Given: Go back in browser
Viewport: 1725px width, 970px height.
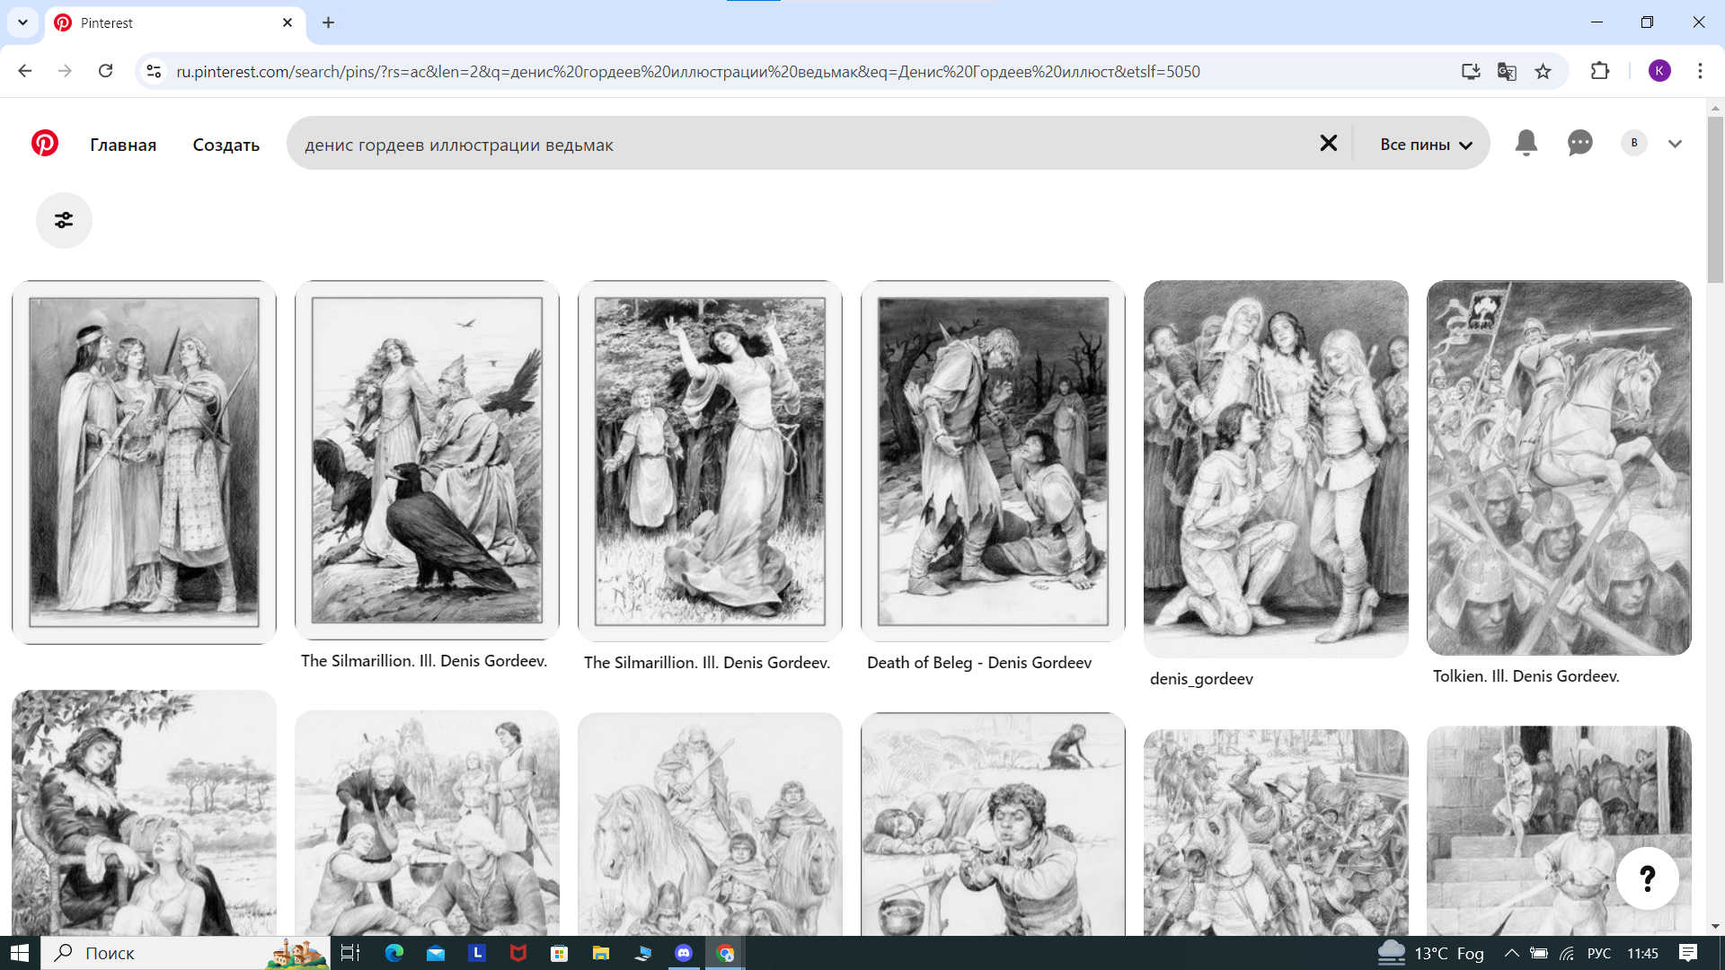Looking at the screenshot, I should pos(24,71).
